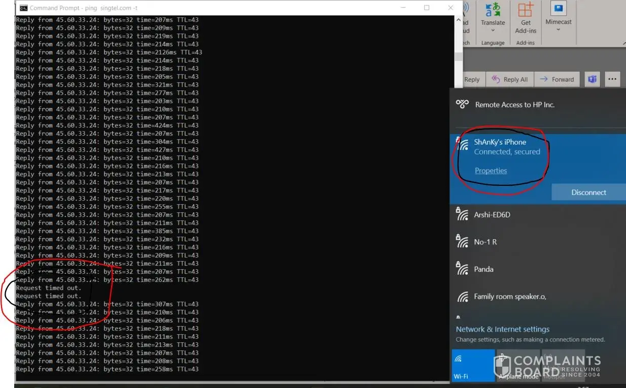Click Wi-Fi icon beside Panda
Screen dimensions: 626x388
click(x=462, y=268)
